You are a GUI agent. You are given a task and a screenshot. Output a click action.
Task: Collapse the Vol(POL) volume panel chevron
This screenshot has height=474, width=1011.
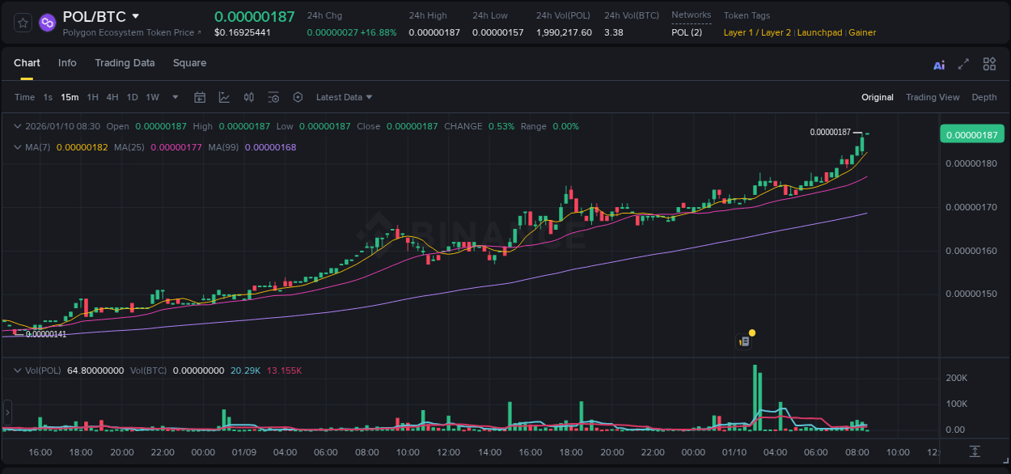[x=17, y=369]
